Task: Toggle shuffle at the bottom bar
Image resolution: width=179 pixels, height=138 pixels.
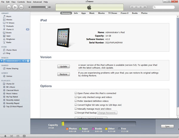Action: coord(11,136)
